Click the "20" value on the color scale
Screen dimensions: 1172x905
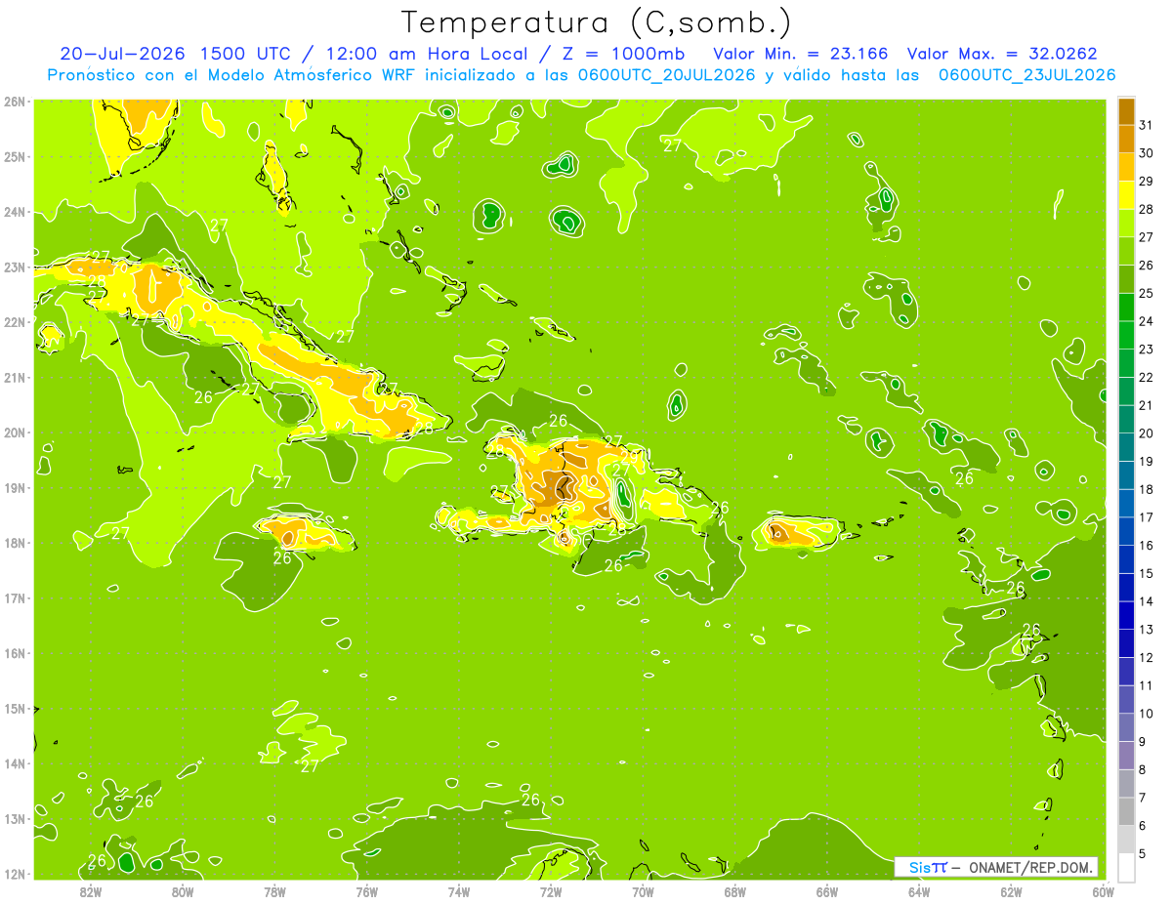click(1146, 433)
